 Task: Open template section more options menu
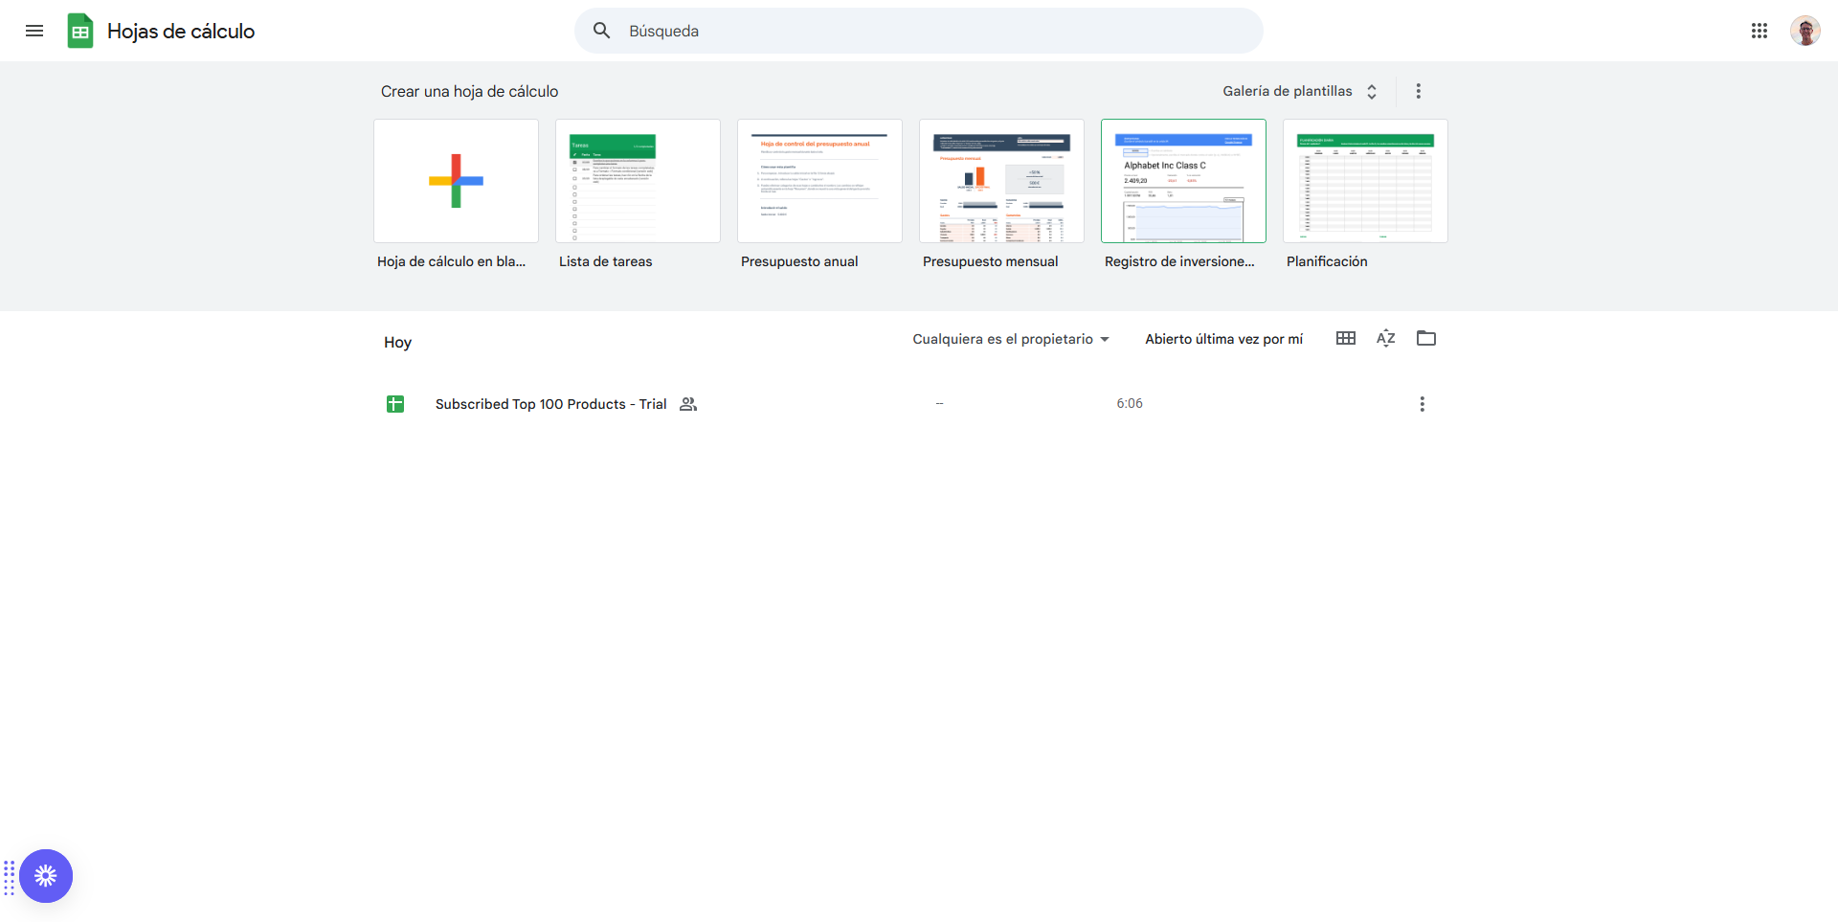pyautogui.click(x=1418, y=91)
